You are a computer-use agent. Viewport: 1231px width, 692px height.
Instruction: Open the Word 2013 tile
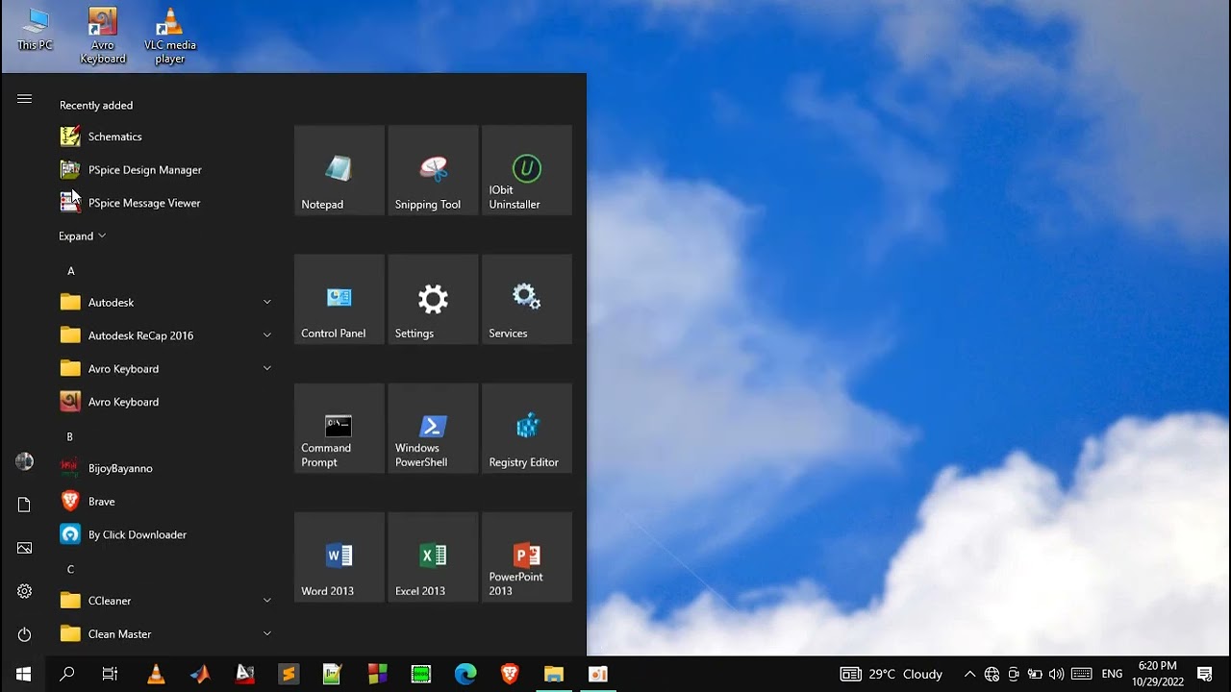pos(339,556)
